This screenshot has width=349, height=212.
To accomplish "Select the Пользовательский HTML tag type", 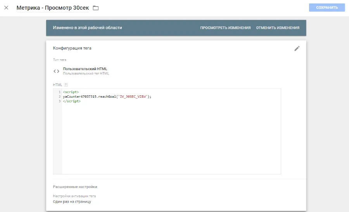I will point(85,69).
